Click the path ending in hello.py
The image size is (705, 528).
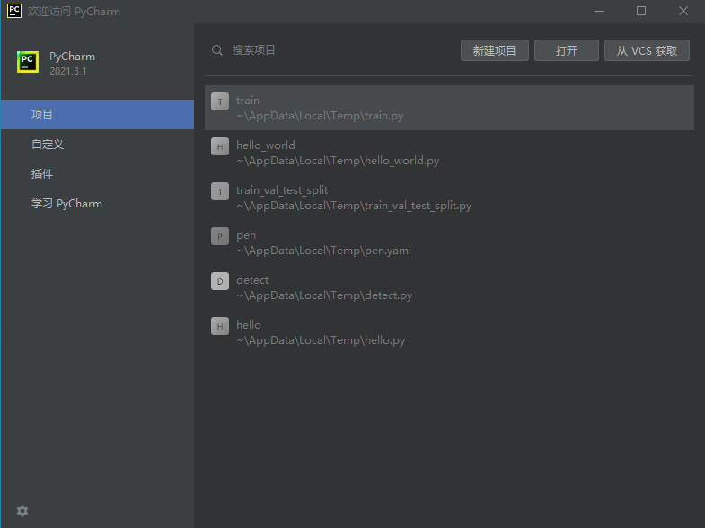321,340
